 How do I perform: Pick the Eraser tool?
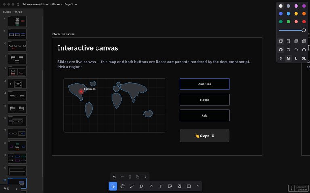[141, 186]
